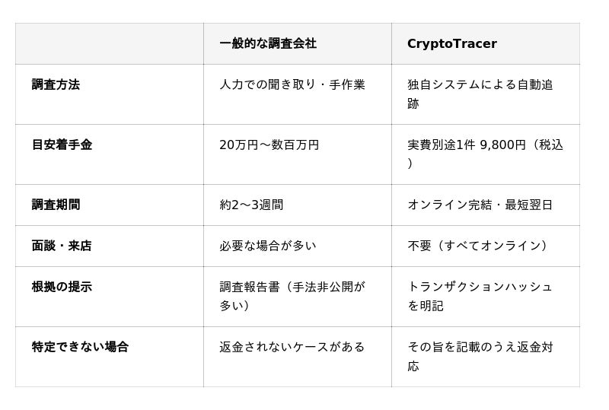
Task: Click the 目安着手金 row label
Action: point(62,145)
